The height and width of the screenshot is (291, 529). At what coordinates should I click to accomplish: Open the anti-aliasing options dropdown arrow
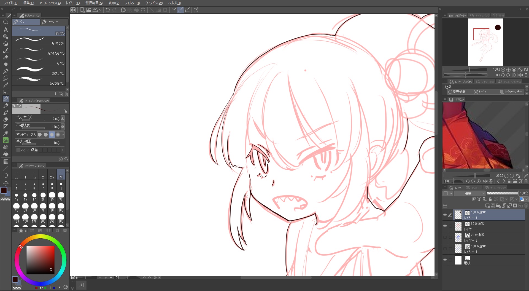[x=63, y=135]
